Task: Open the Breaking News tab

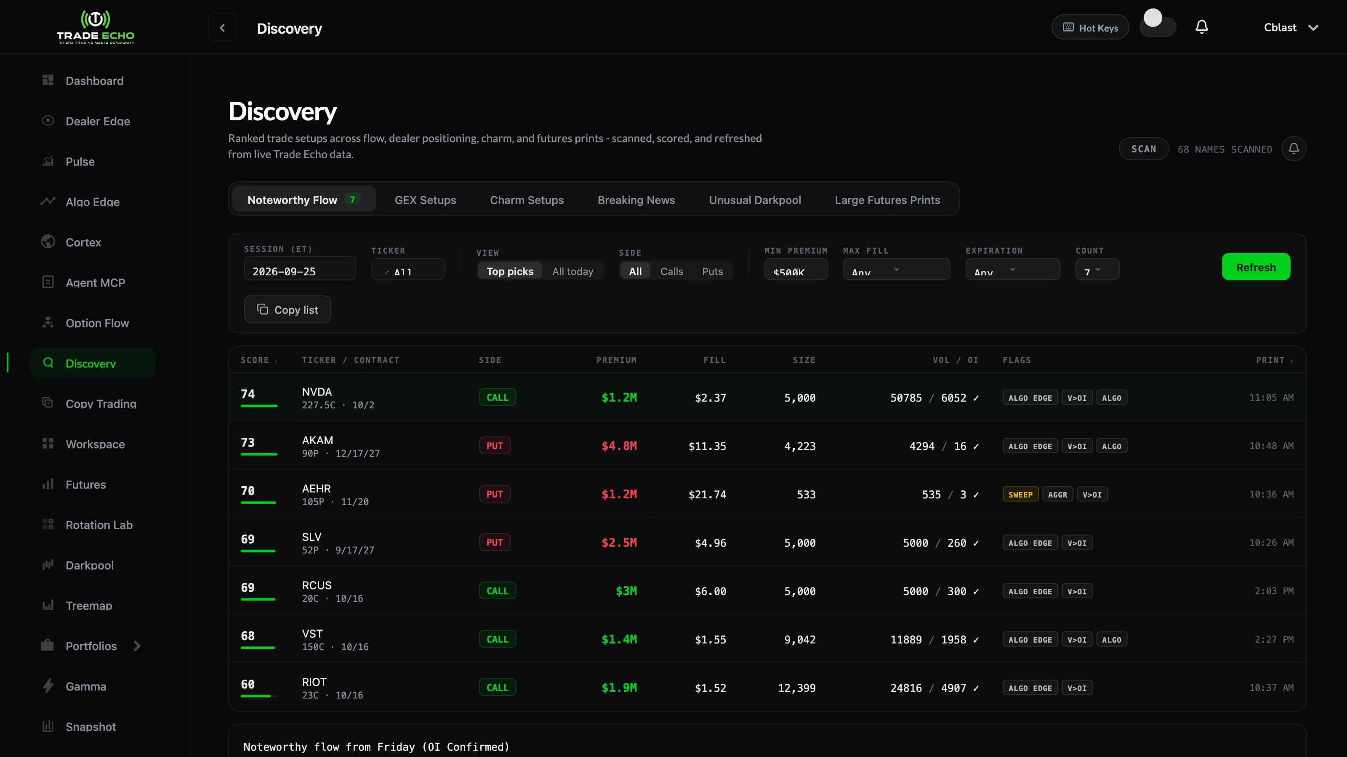Action: coord(636,200)
